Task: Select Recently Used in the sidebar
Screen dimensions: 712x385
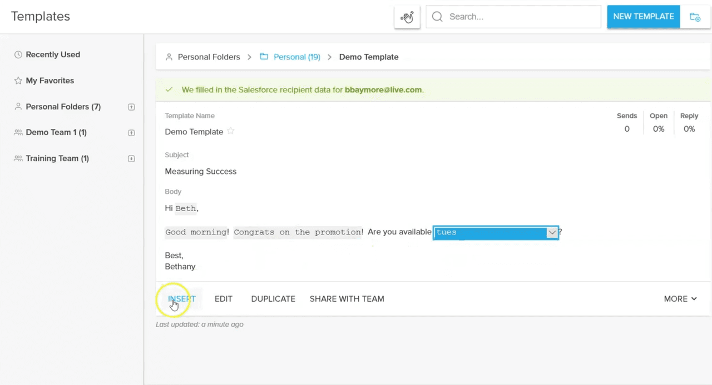Action: click(53, 54)
